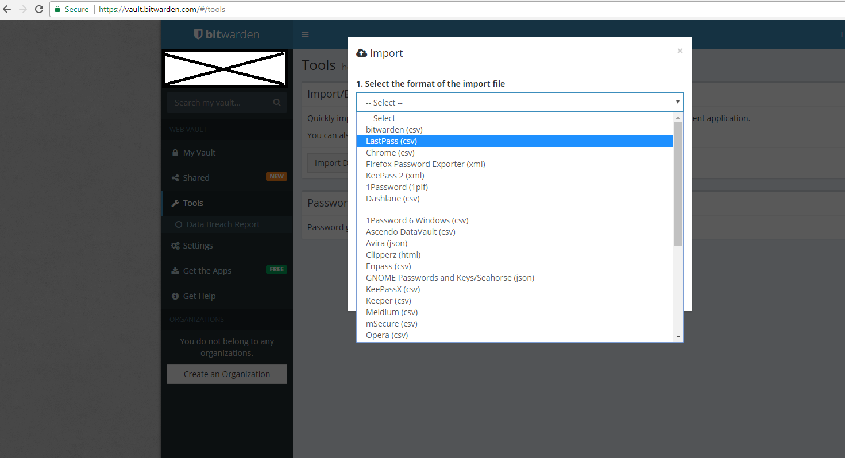
Task: Click the lock icon beside My Vault
Action: click(x=175, y=153)
